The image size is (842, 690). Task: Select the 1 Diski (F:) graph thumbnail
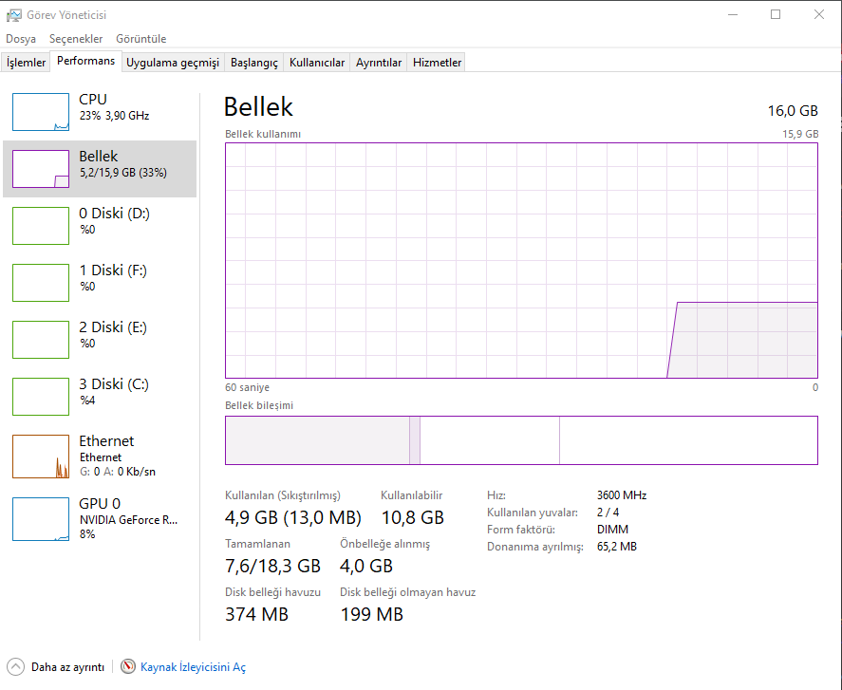click(41, 283)
